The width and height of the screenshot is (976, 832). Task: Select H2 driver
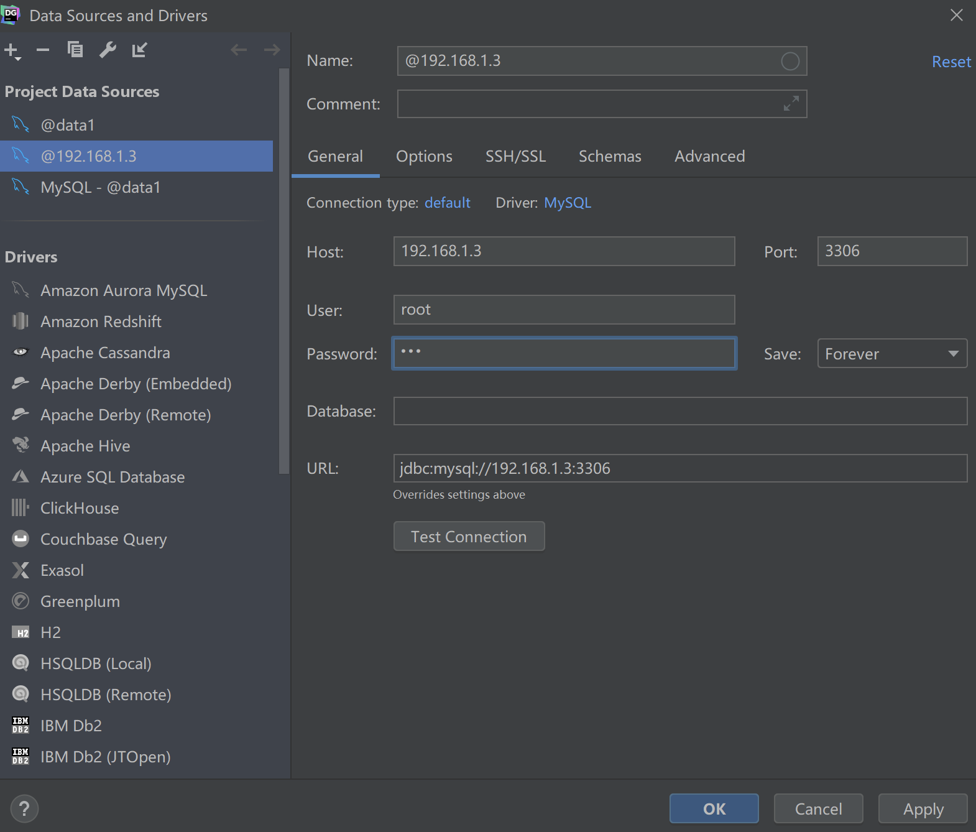(137, 632)
